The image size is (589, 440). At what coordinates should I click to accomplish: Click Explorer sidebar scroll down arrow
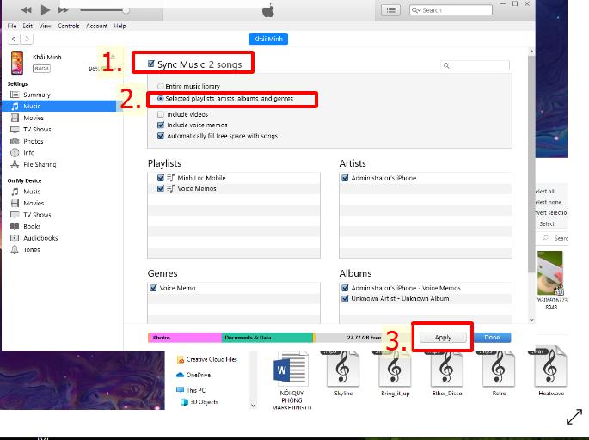point(253,405)
